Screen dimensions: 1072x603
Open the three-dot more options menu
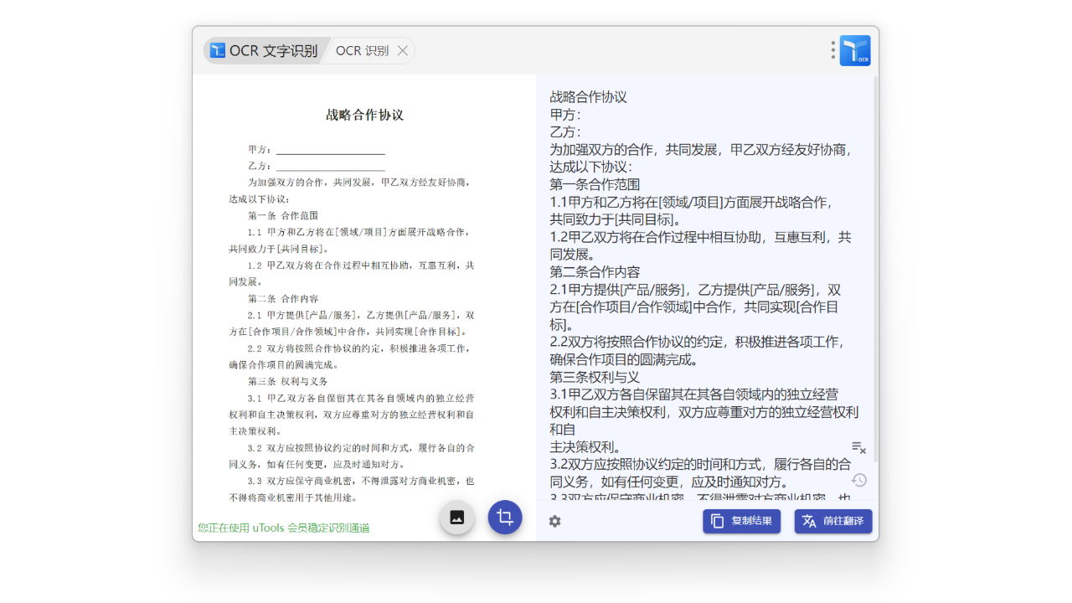832,50
